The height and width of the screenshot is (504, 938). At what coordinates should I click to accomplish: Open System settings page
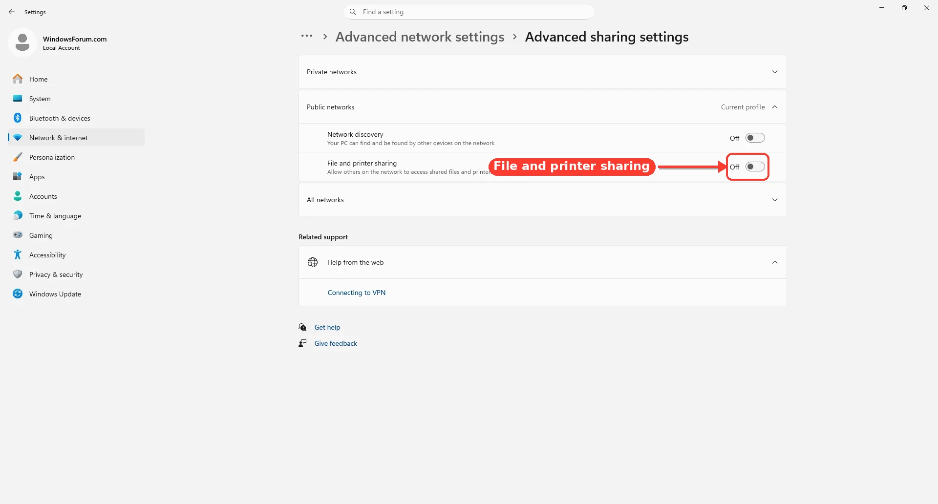pos(76,98)
